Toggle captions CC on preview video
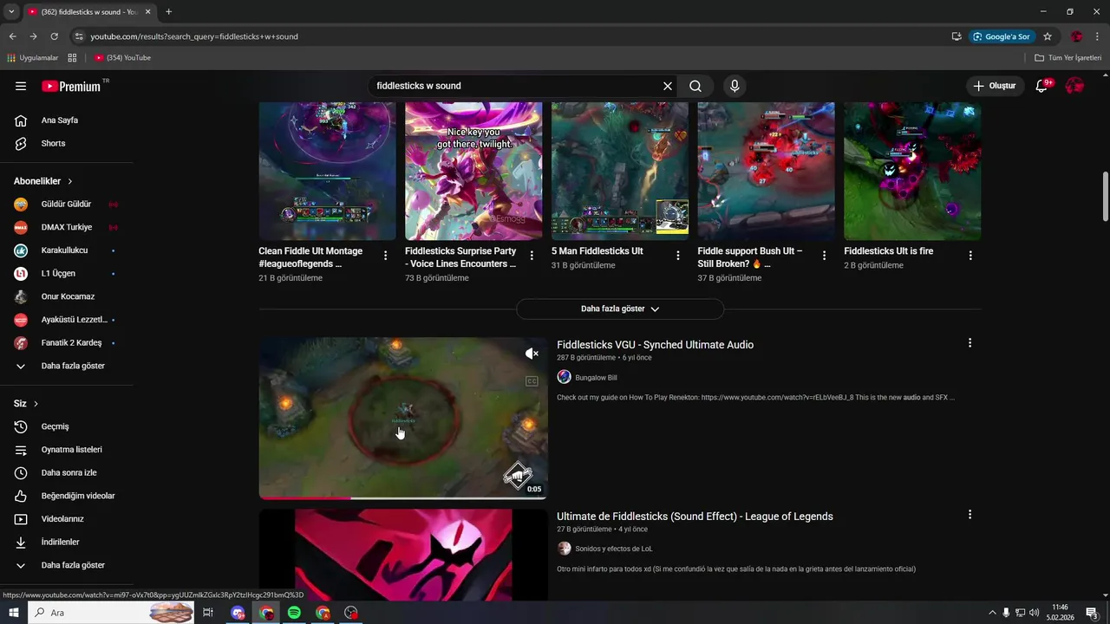The height and width of the screenshot is (624, 1110). coord(532,381)
